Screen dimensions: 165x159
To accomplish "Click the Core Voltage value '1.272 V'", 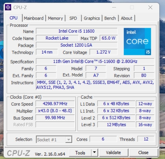I will click(103, 52).
